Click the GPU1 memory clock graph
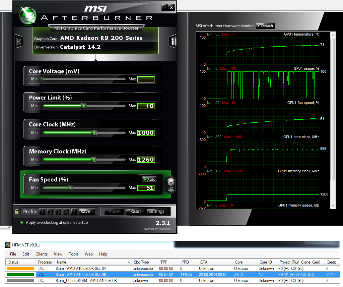The width and height of the screenshot is (343, 287). (263, 187)
